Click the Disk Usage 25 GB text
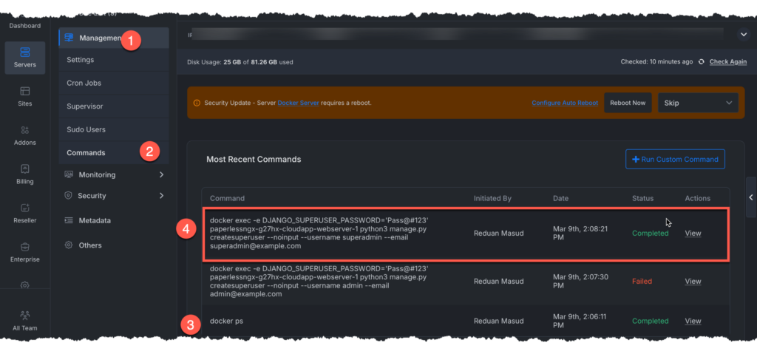The height and width of the screenshot is (354, 757). point(240,62)
